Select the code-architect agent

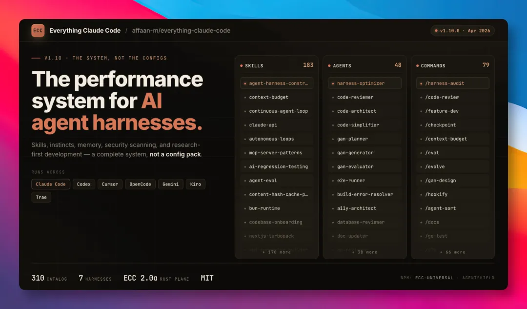pos(365,111)
